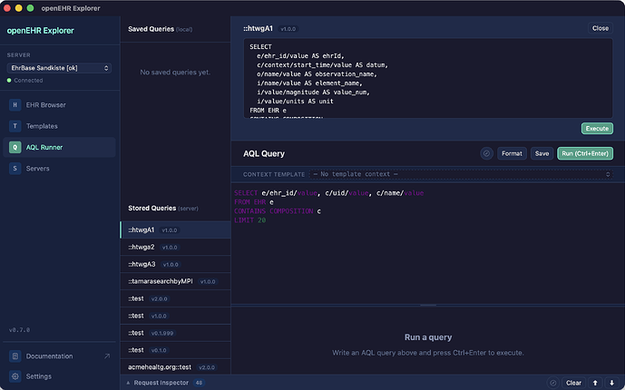Click the AQL Runner Q icon
This screenshot has width=625, height=390.
click(15, 148)
